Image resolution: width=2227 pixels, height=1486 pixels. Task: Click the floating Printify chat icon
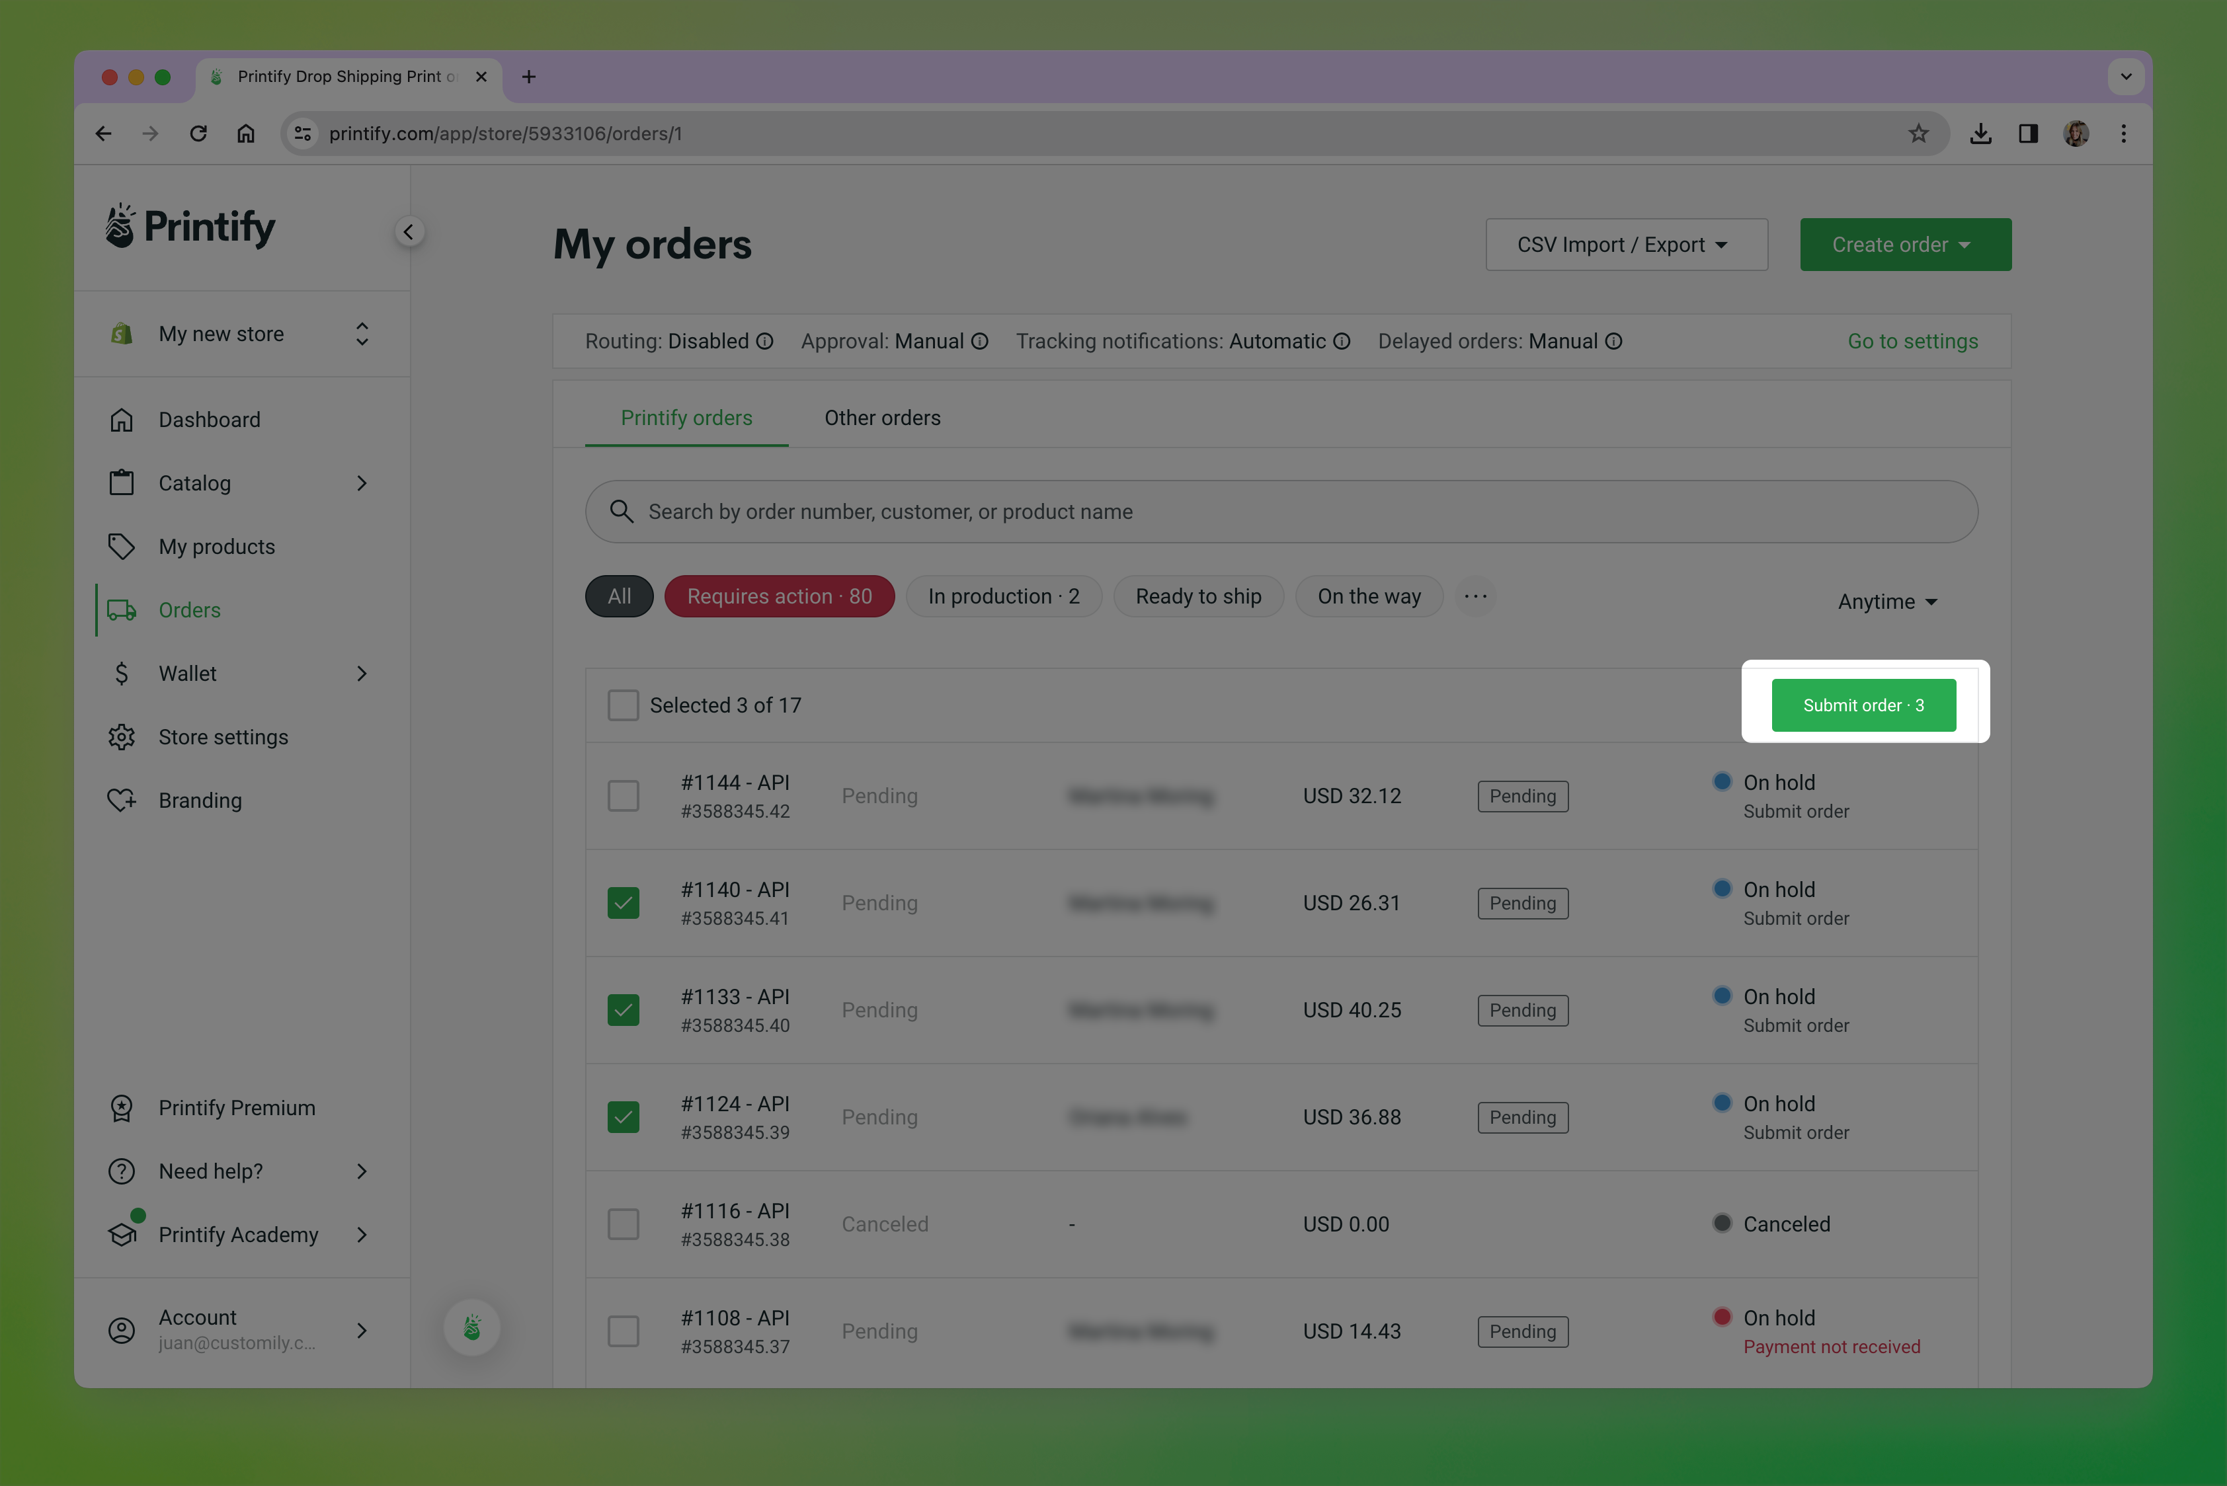(x=472, y=1328)
